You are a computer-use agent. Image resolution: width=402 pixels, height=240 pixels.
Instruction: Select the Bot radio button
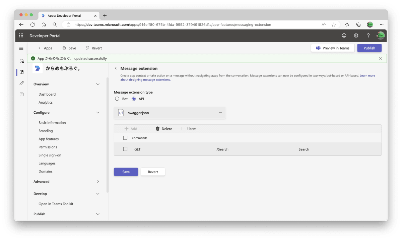tap(117, 99)
